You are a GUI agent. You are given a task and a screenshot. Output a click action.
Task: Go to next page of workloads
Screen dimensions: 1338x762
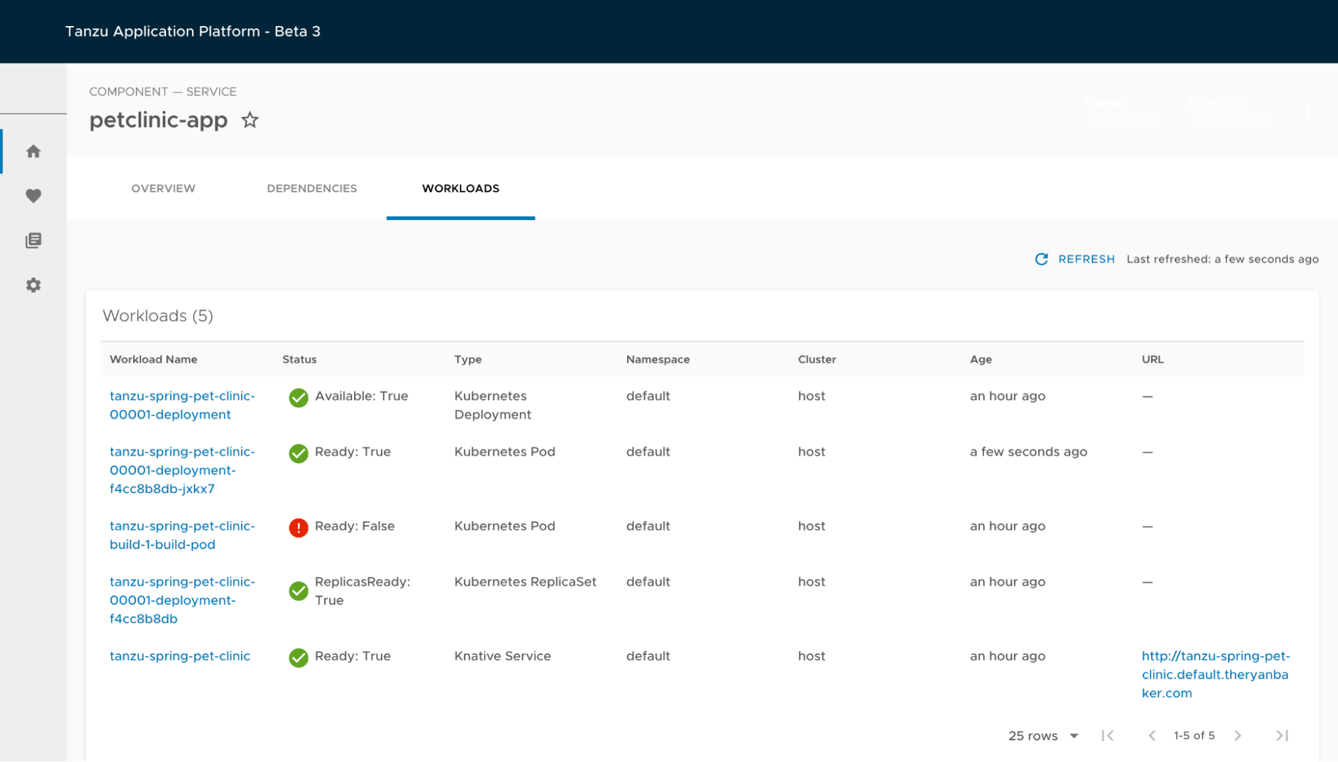click(x=1238, y=736)
